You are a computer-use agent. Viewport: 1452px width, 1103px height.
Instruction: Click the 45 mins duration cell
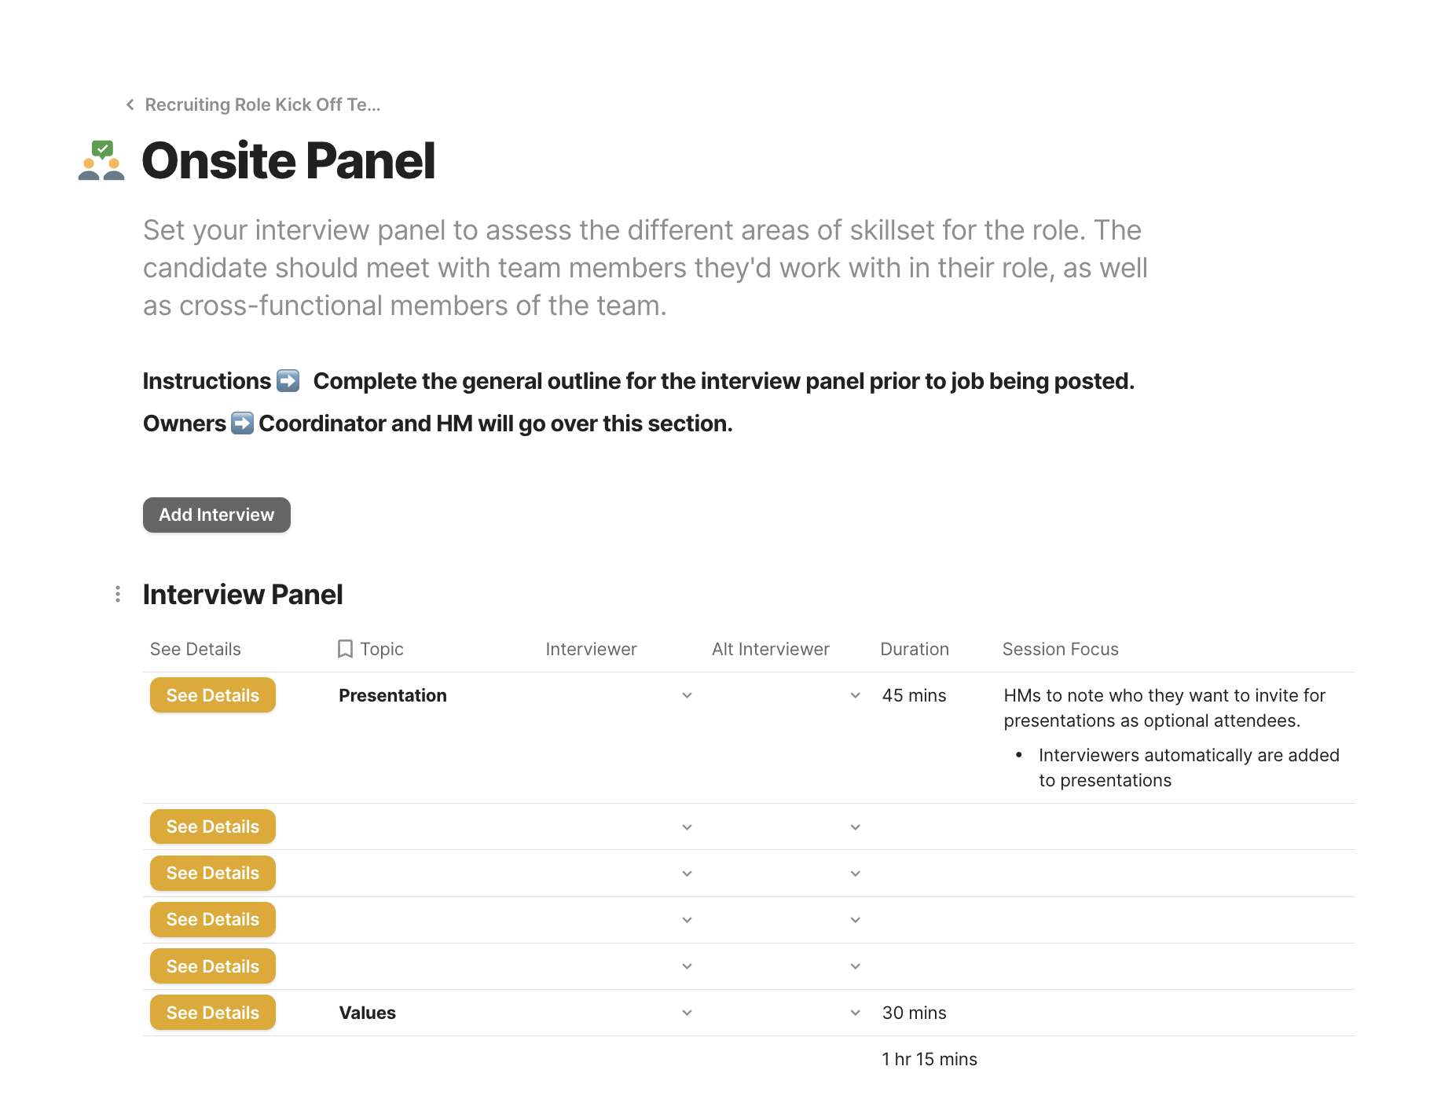click(x=914, y=695)
